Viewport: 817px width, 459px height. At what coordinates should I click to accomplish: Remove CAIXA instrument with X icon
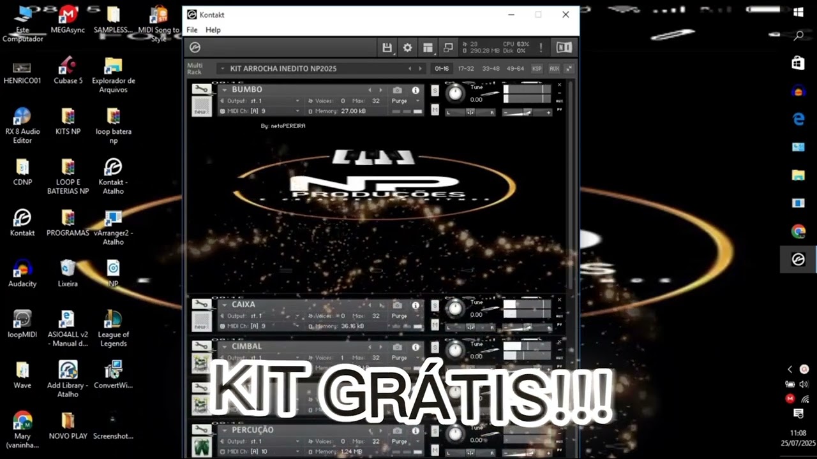click(559, 300)
